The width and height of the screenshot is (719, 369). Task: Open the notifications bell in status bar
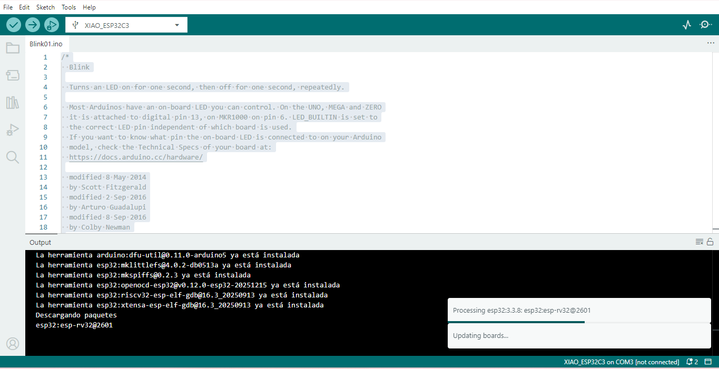click(692, 362)
